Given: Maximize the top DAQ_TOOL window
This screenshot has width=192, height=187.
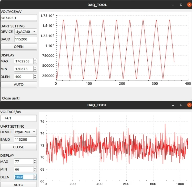Looking at the screenshot, I should (x=181, y=5).
